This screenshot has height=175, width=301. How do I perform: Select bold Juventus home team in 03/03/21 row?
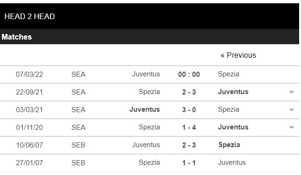145,109
